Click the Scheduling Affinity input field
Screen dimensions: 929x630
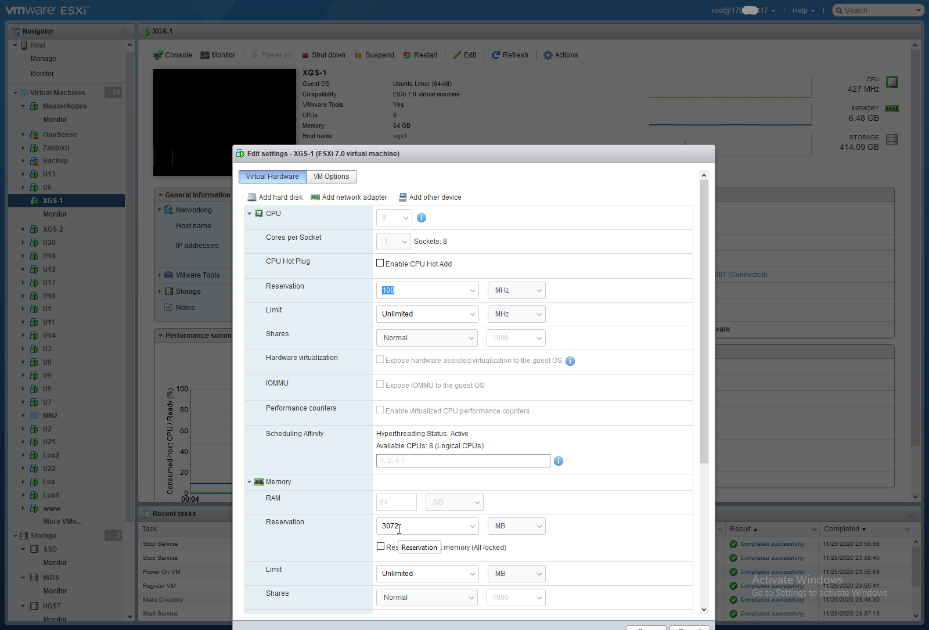point(463,461)
